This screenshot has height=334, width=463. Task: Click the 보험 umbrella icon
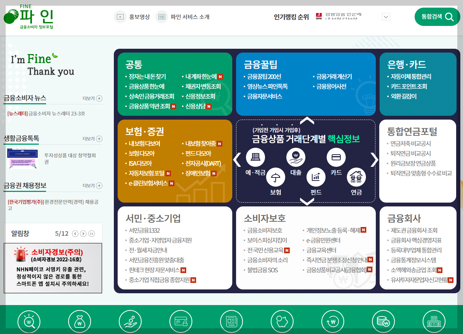(275, 177)
